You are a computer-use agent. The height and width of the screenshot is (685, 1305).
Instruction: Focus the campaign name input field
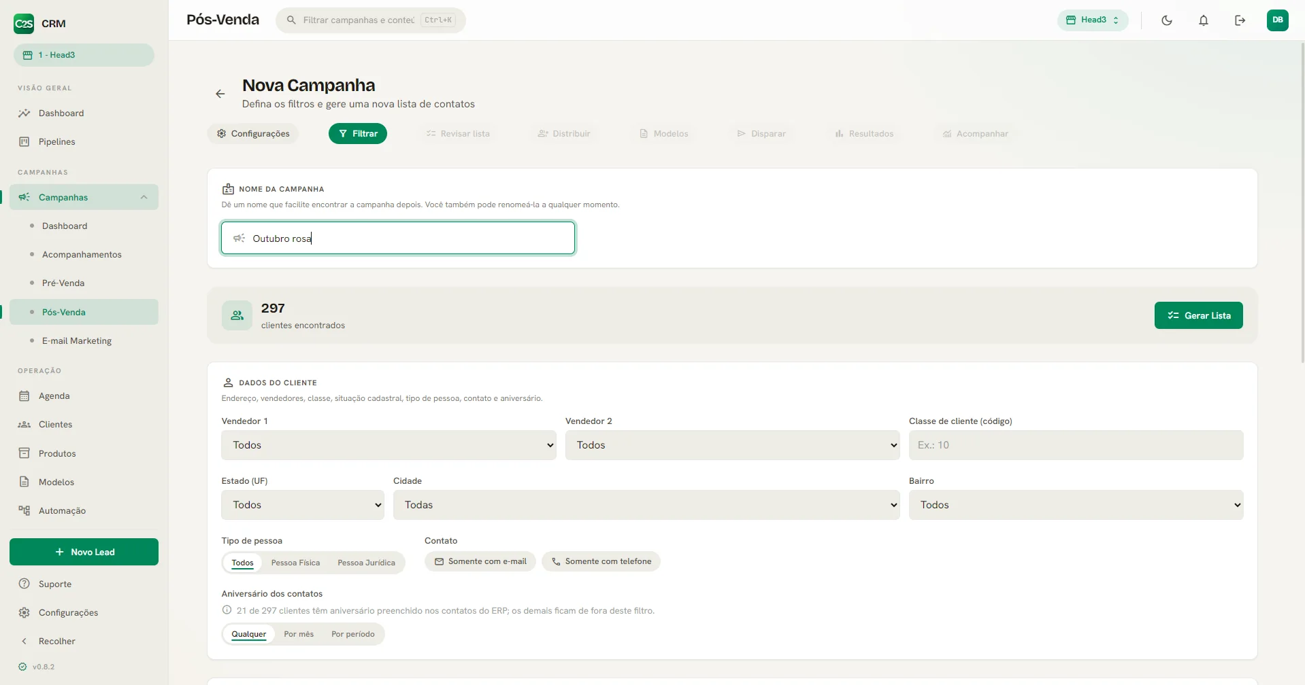[x=398, y=238]
